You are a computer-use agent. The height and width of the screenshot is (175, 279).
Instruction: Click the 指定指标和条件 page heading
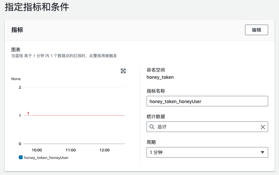(x=37, y=7)
